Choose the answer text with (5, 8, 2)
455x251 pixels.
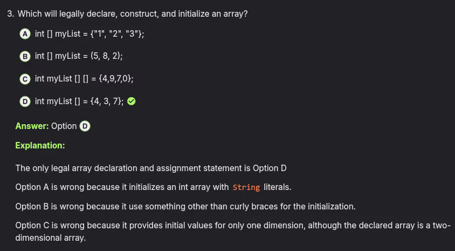click(x=79, y=56)
